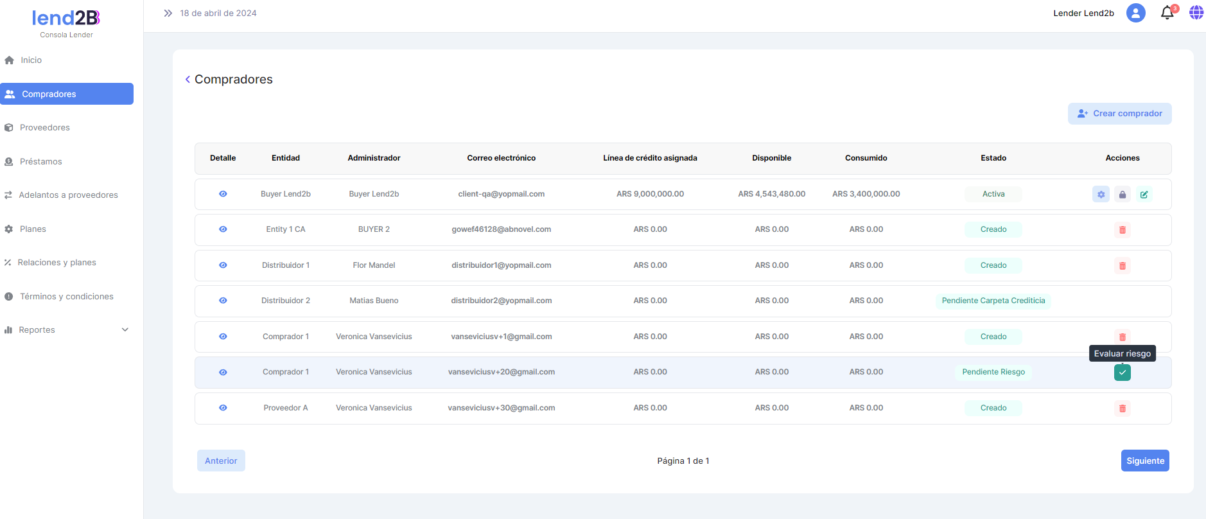Viewport: 1206px width, 519px height.
Task: Go to Adelantos a proveedores
Action: coord(68,195)
